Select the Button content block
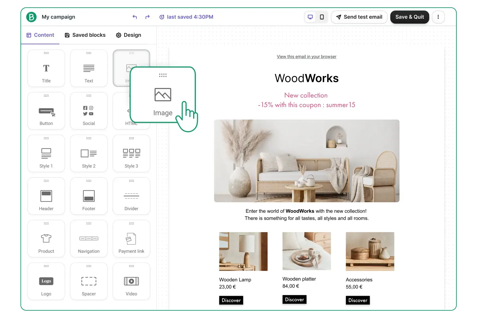The image size is (477, 318). pos(46,111)
